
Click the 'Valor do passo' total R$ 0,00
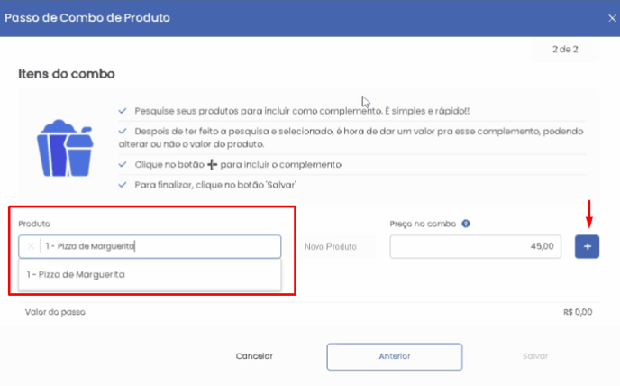pyautogui.click(x=578, y=312)
